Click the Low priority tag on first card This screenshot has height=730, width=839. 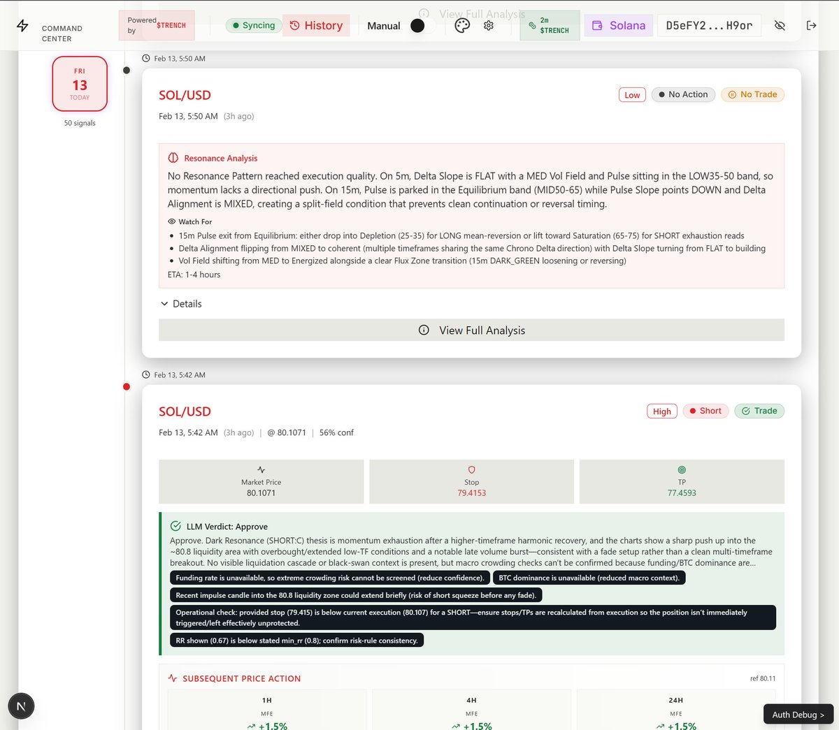pyautogui.click(x=632, y=94)
